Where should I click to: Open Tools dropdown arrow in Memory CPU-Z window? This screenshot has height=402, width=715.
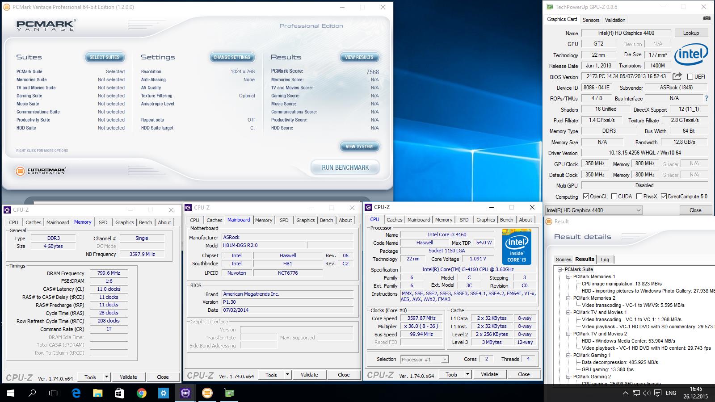pyautogui.click(x=106, y=377)
